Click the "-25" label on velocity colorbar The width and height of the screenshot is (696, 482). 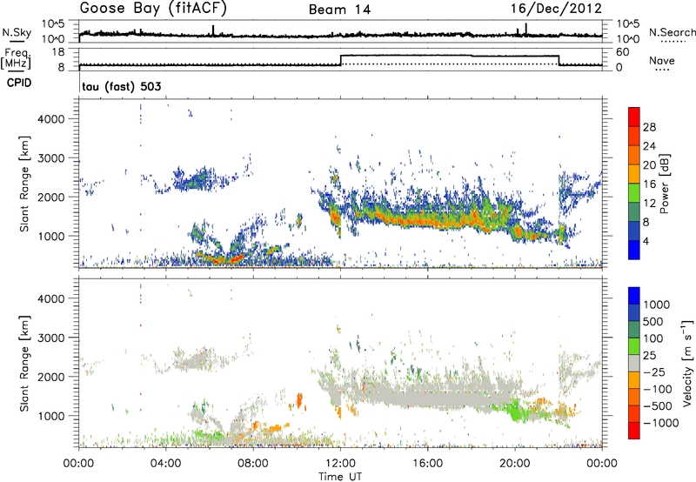tap(653, 372)
